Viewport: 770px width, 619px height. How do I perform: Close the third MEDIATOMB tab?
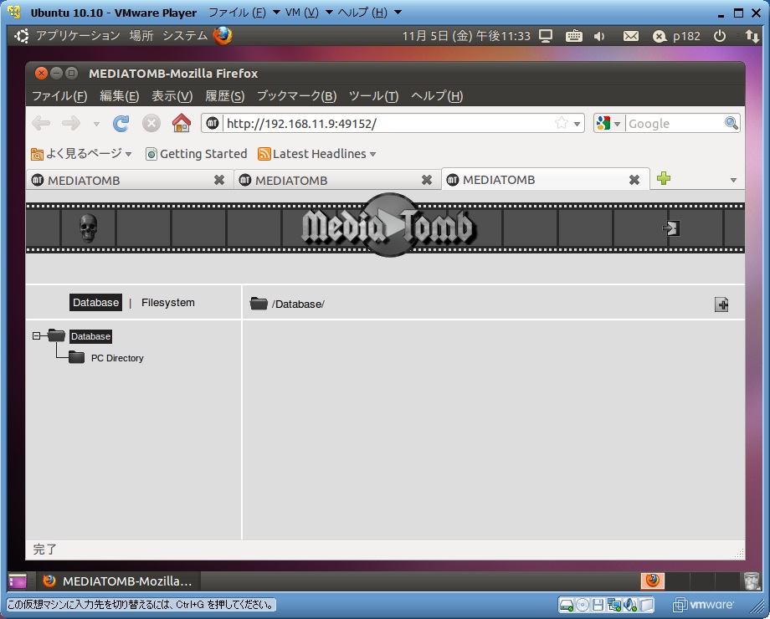click(634, 180)
